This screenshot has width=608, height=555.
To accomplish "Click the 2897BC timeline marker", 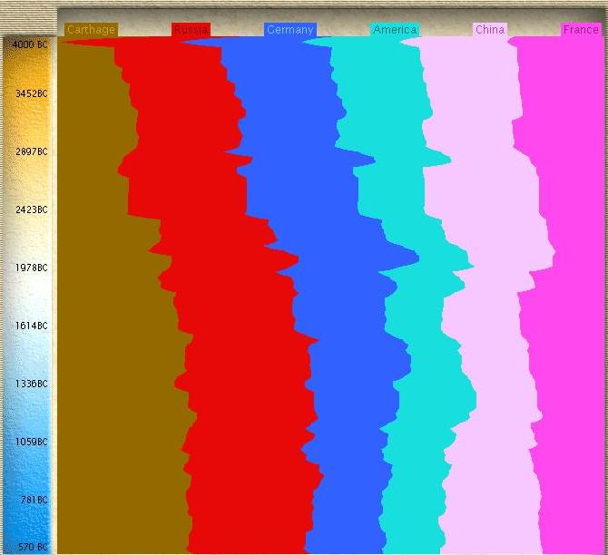I will coord(30,151).
